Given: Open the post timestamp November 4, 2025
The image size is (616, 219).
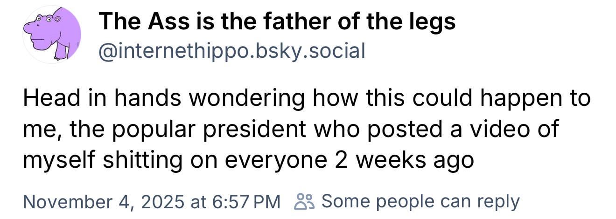Looking at the screenshot, I should coord(152,202).
